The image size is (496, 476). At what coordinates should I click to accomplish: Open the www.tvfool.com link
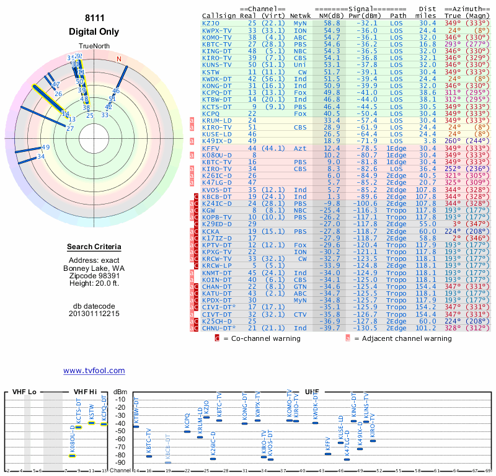click(94, 371)
